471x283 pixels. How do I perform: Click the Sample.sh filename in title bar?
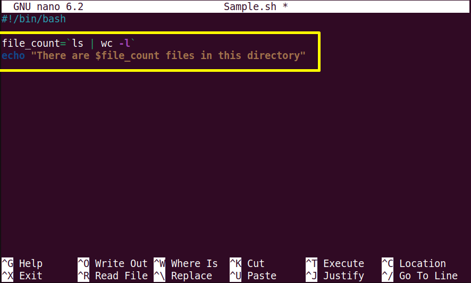coord(250,6)
